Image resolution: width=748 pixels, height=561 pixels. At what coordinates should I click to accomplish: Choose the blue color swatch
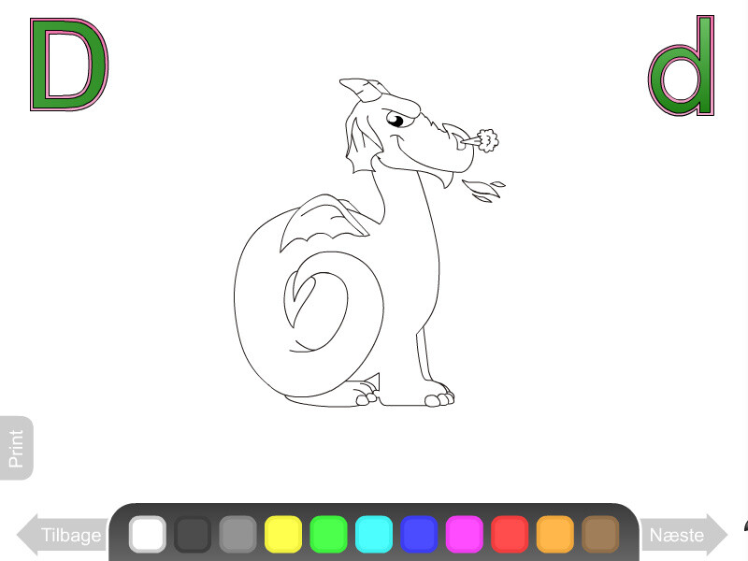(x=419, y=534)
